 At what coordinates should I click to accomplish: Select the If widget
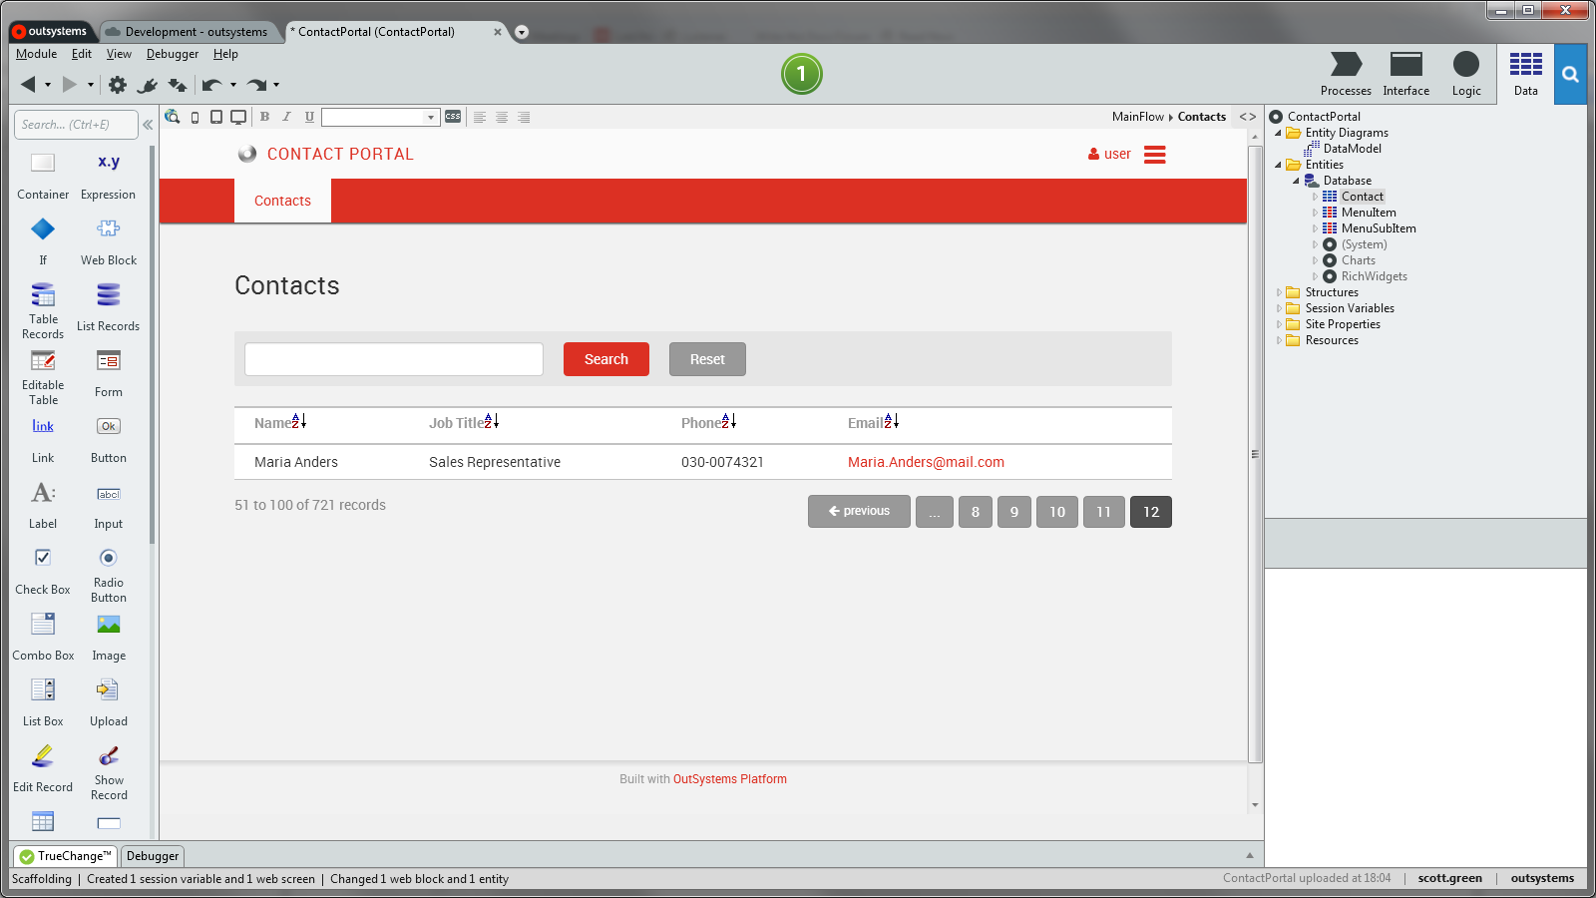click(43, 240)
